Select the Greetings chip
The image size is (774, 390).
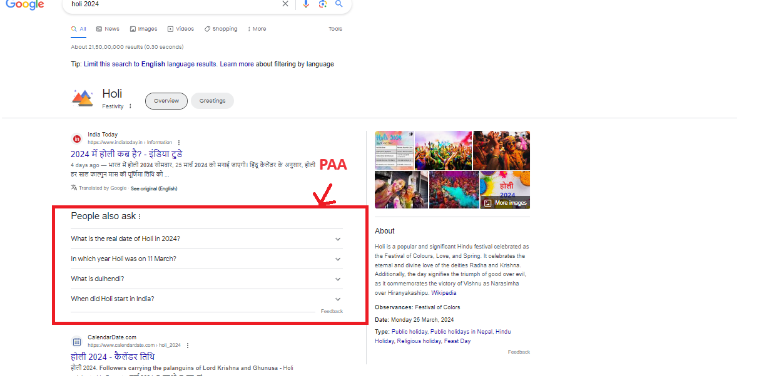pos(212,101)
